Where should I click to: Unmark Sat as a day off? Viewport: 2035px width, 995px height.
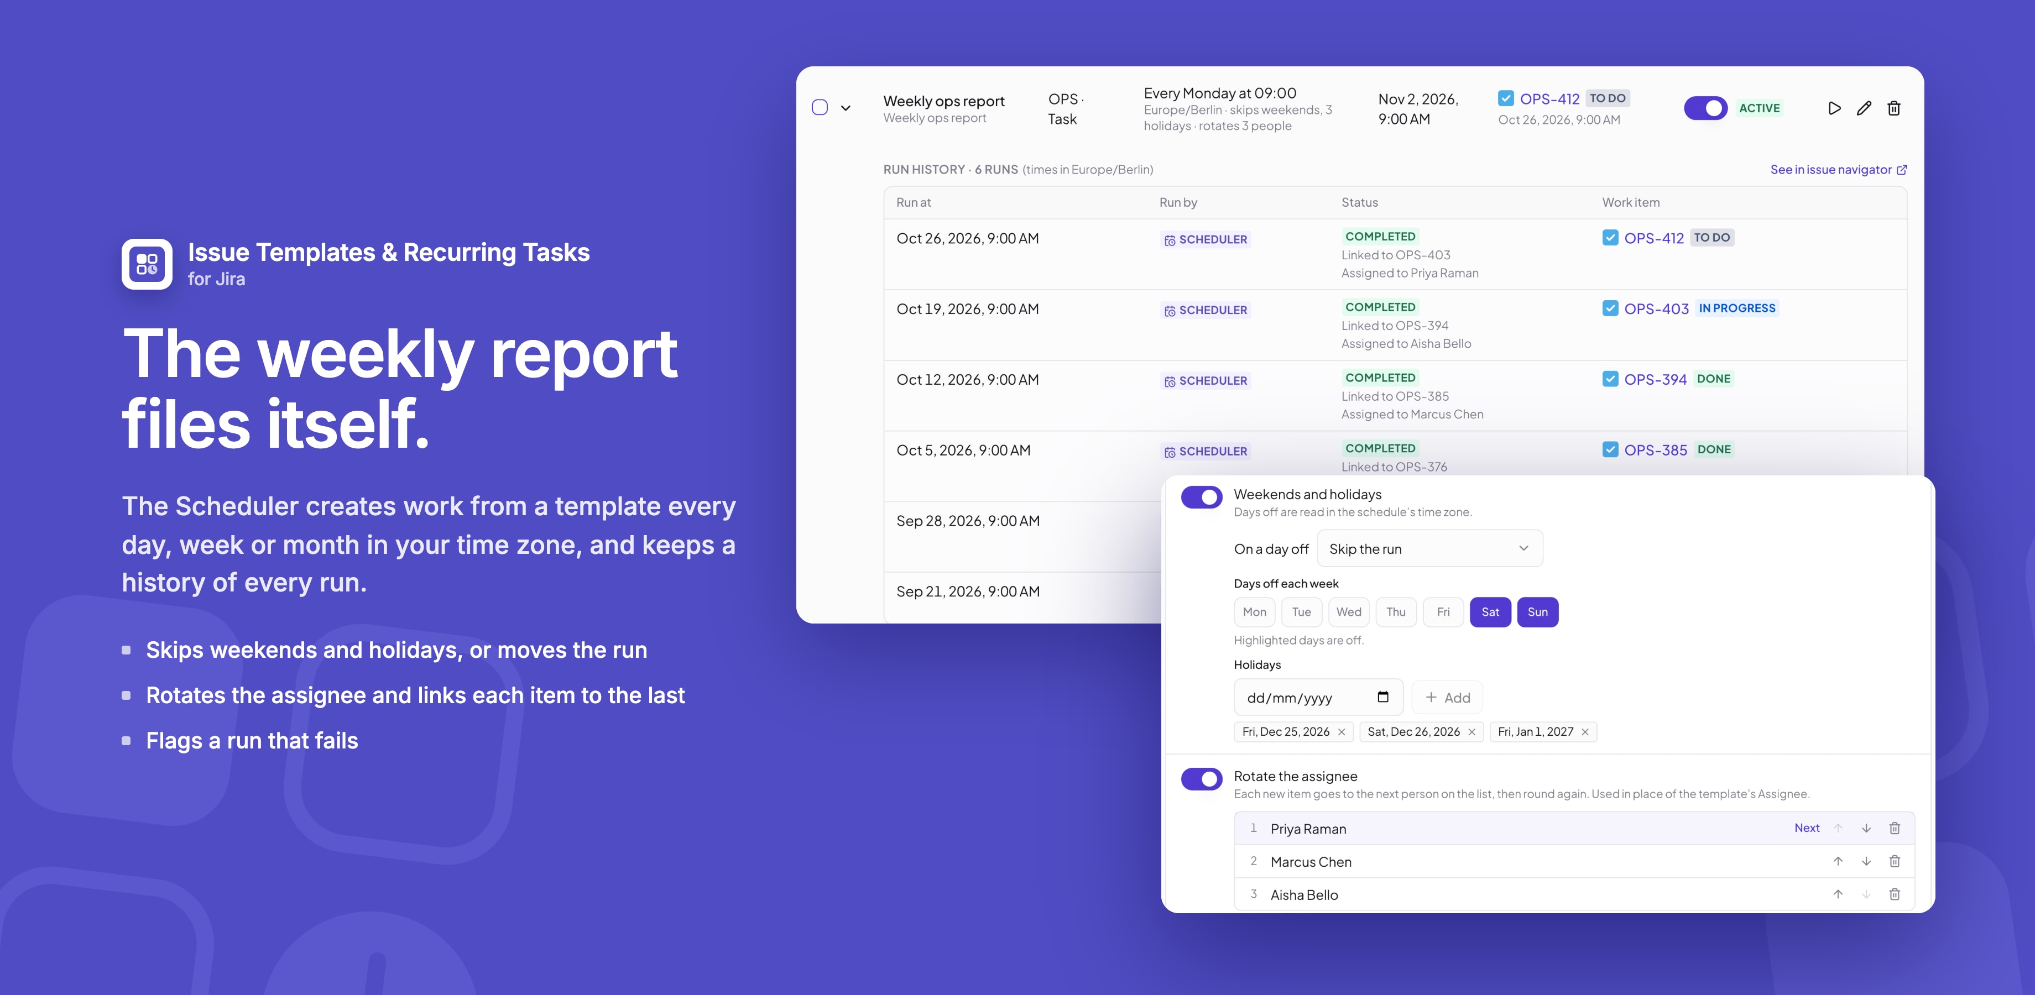[x=1491, y=612]
